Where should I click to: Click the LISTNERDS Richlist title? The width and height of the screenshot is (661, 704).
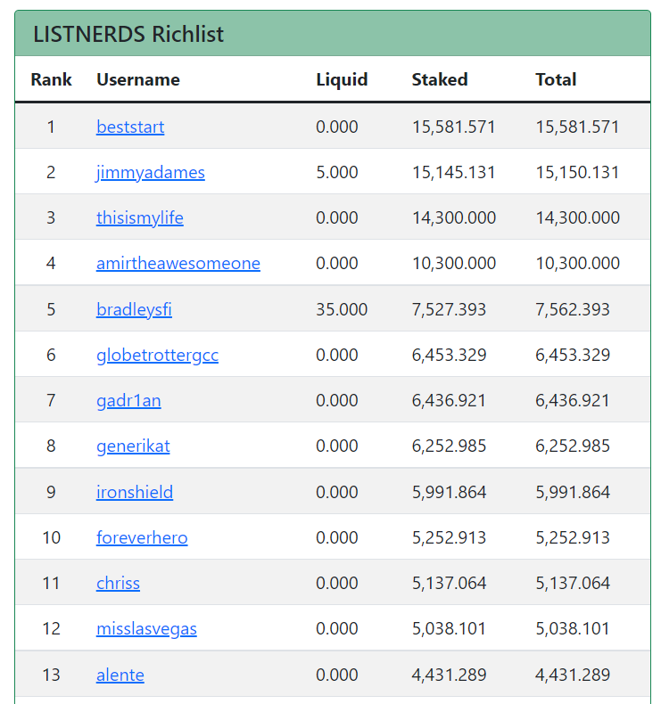pos(128,34)
